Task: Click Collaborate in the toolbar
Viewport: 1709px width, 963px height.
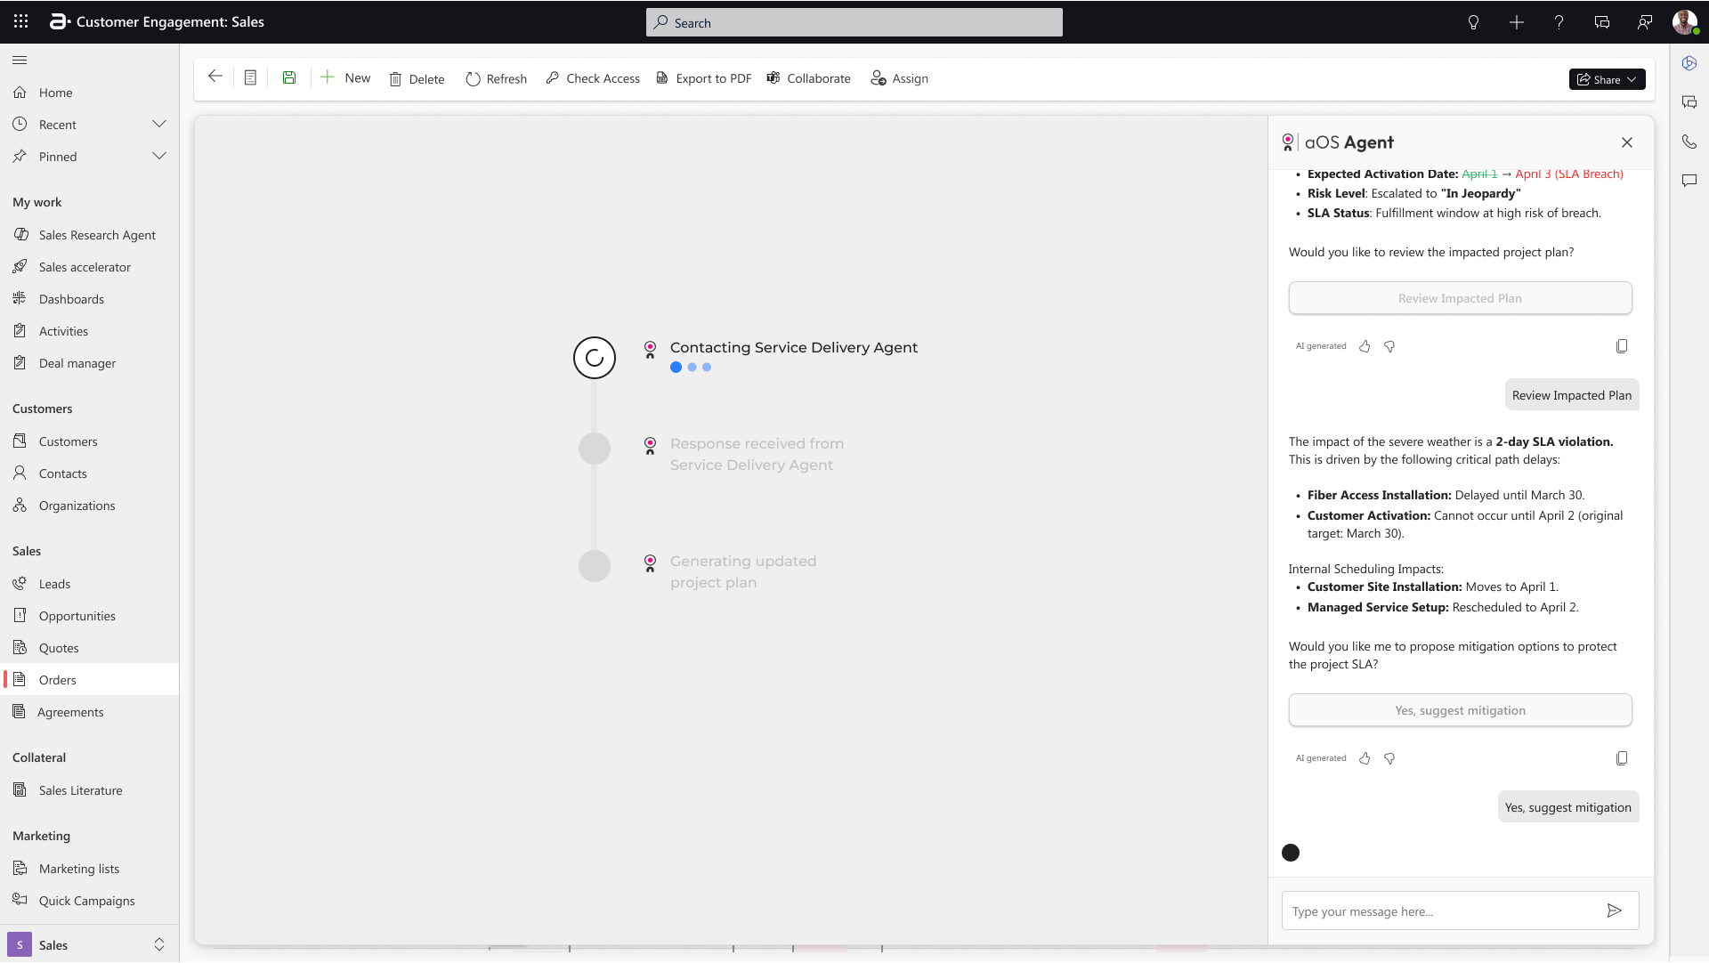Action: pyautogui.click(x=808, y=78)
